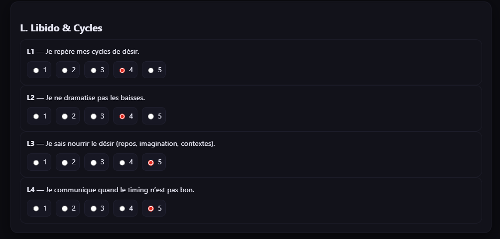Select rating 1 for question L1
The height and width of the screenshot is (239, 500).
[36, 70]
